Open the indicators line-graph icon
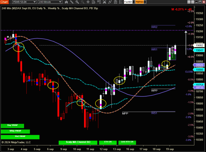This screenshot has width=206, height=152. (x=110, y=2)
